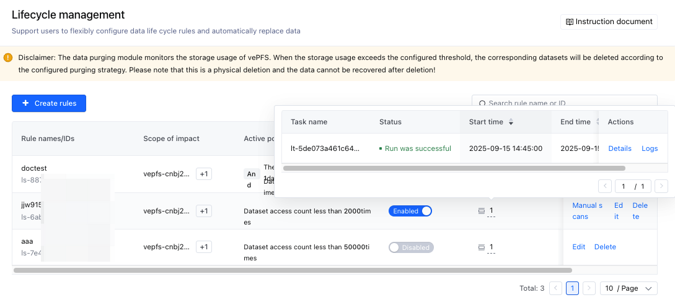The image size is (675, 300).
Task: Click the Create rules button
Action: point(48,103)
